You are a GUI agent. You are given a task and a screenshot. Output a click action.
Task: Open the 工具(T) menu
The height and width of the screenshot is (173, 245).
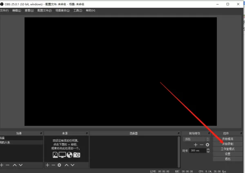click(x=78, y=11)
